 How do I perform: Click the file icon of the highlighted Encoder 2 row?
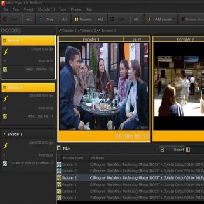(x=59, y=178)
